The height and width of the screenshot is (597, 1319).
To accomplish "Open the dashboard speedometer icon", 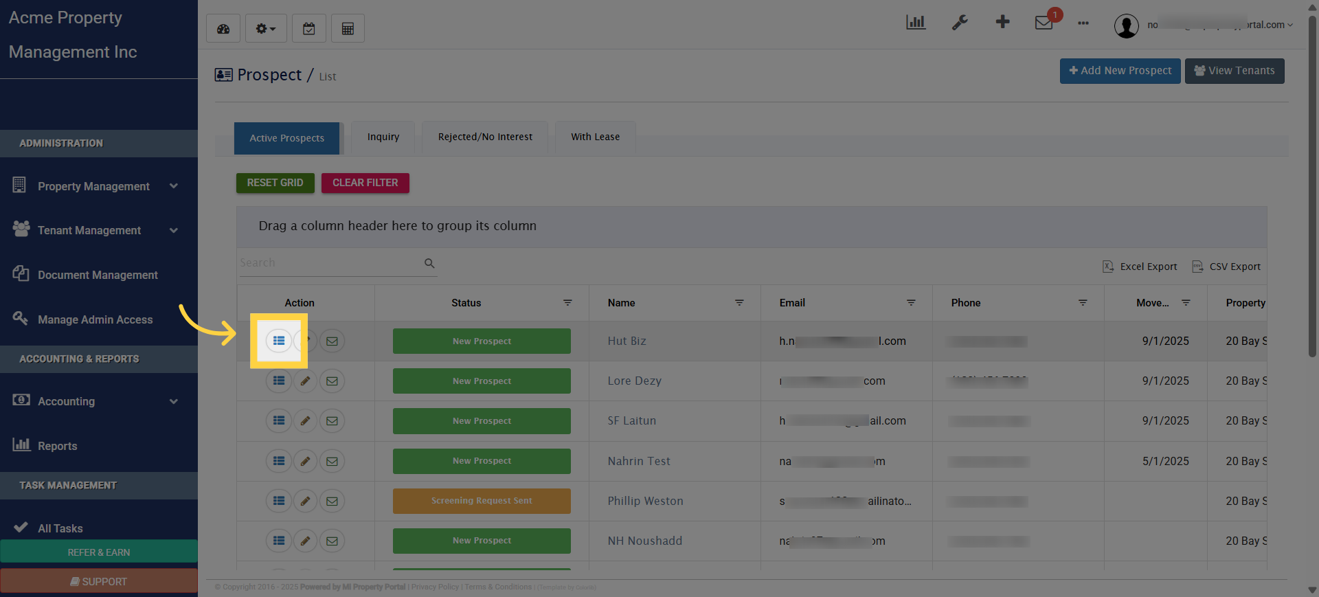I will coord(223,29).
